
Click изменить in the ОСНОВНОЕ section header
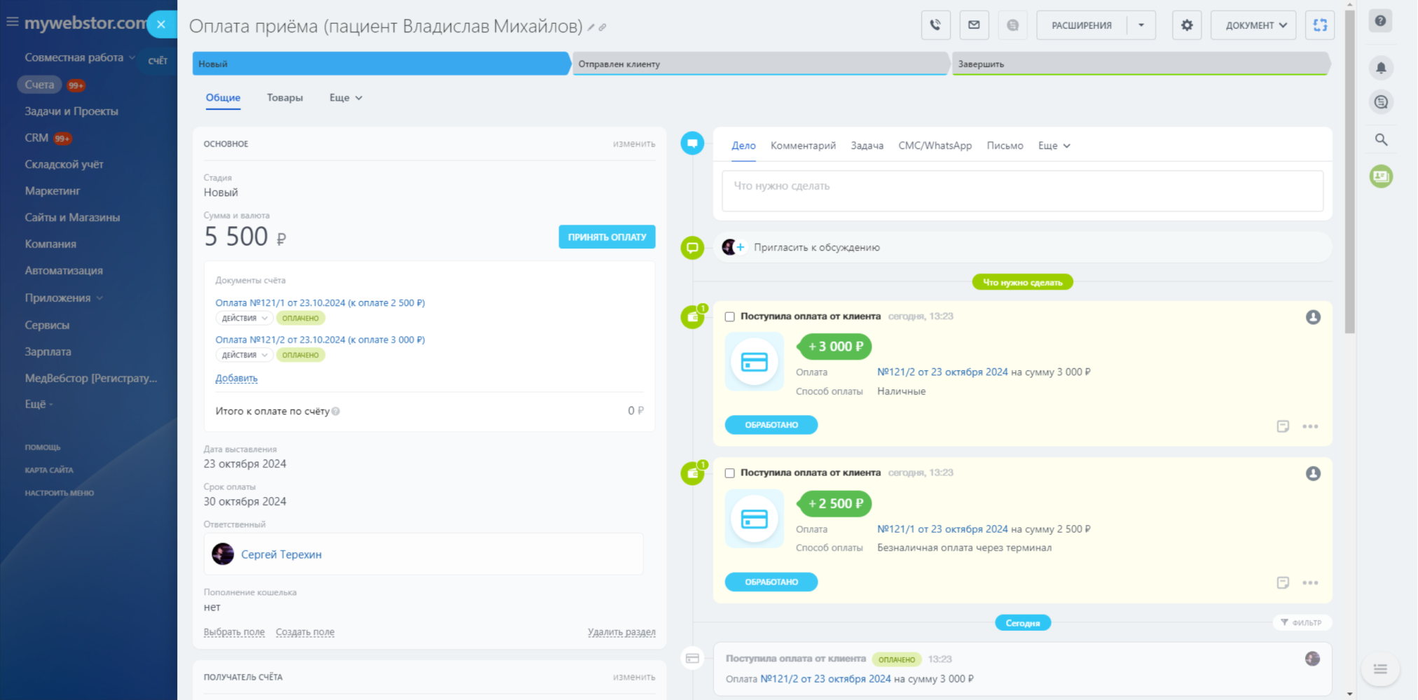pos(634,143)
